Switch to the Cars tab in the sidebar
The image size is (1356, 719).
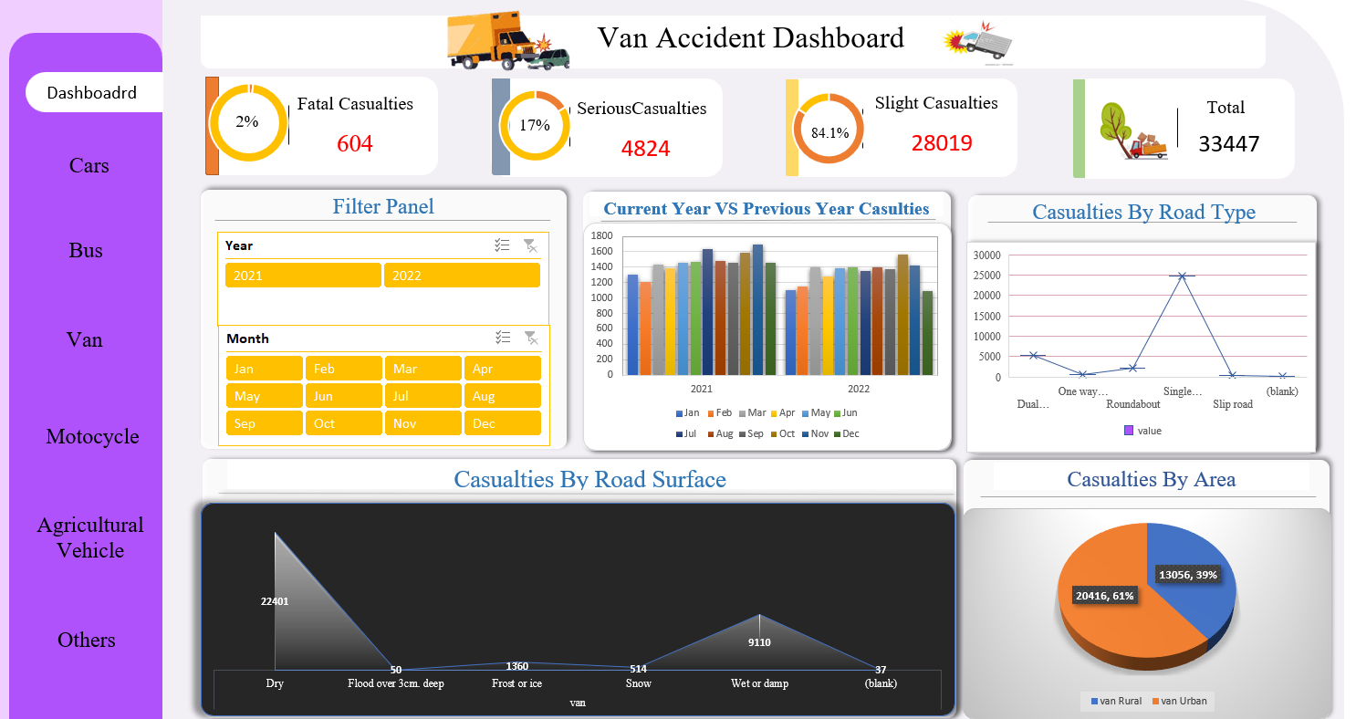pyautogui.click(x=89, y=165)
